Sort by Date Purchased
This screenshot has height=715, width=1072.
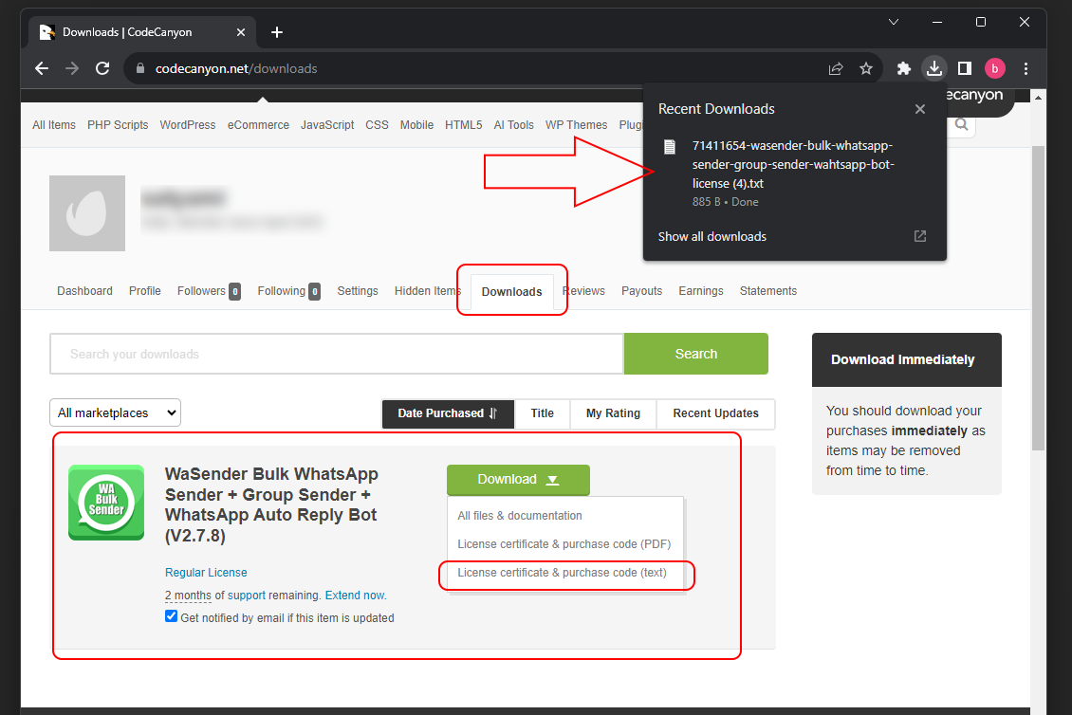point(447,413)
